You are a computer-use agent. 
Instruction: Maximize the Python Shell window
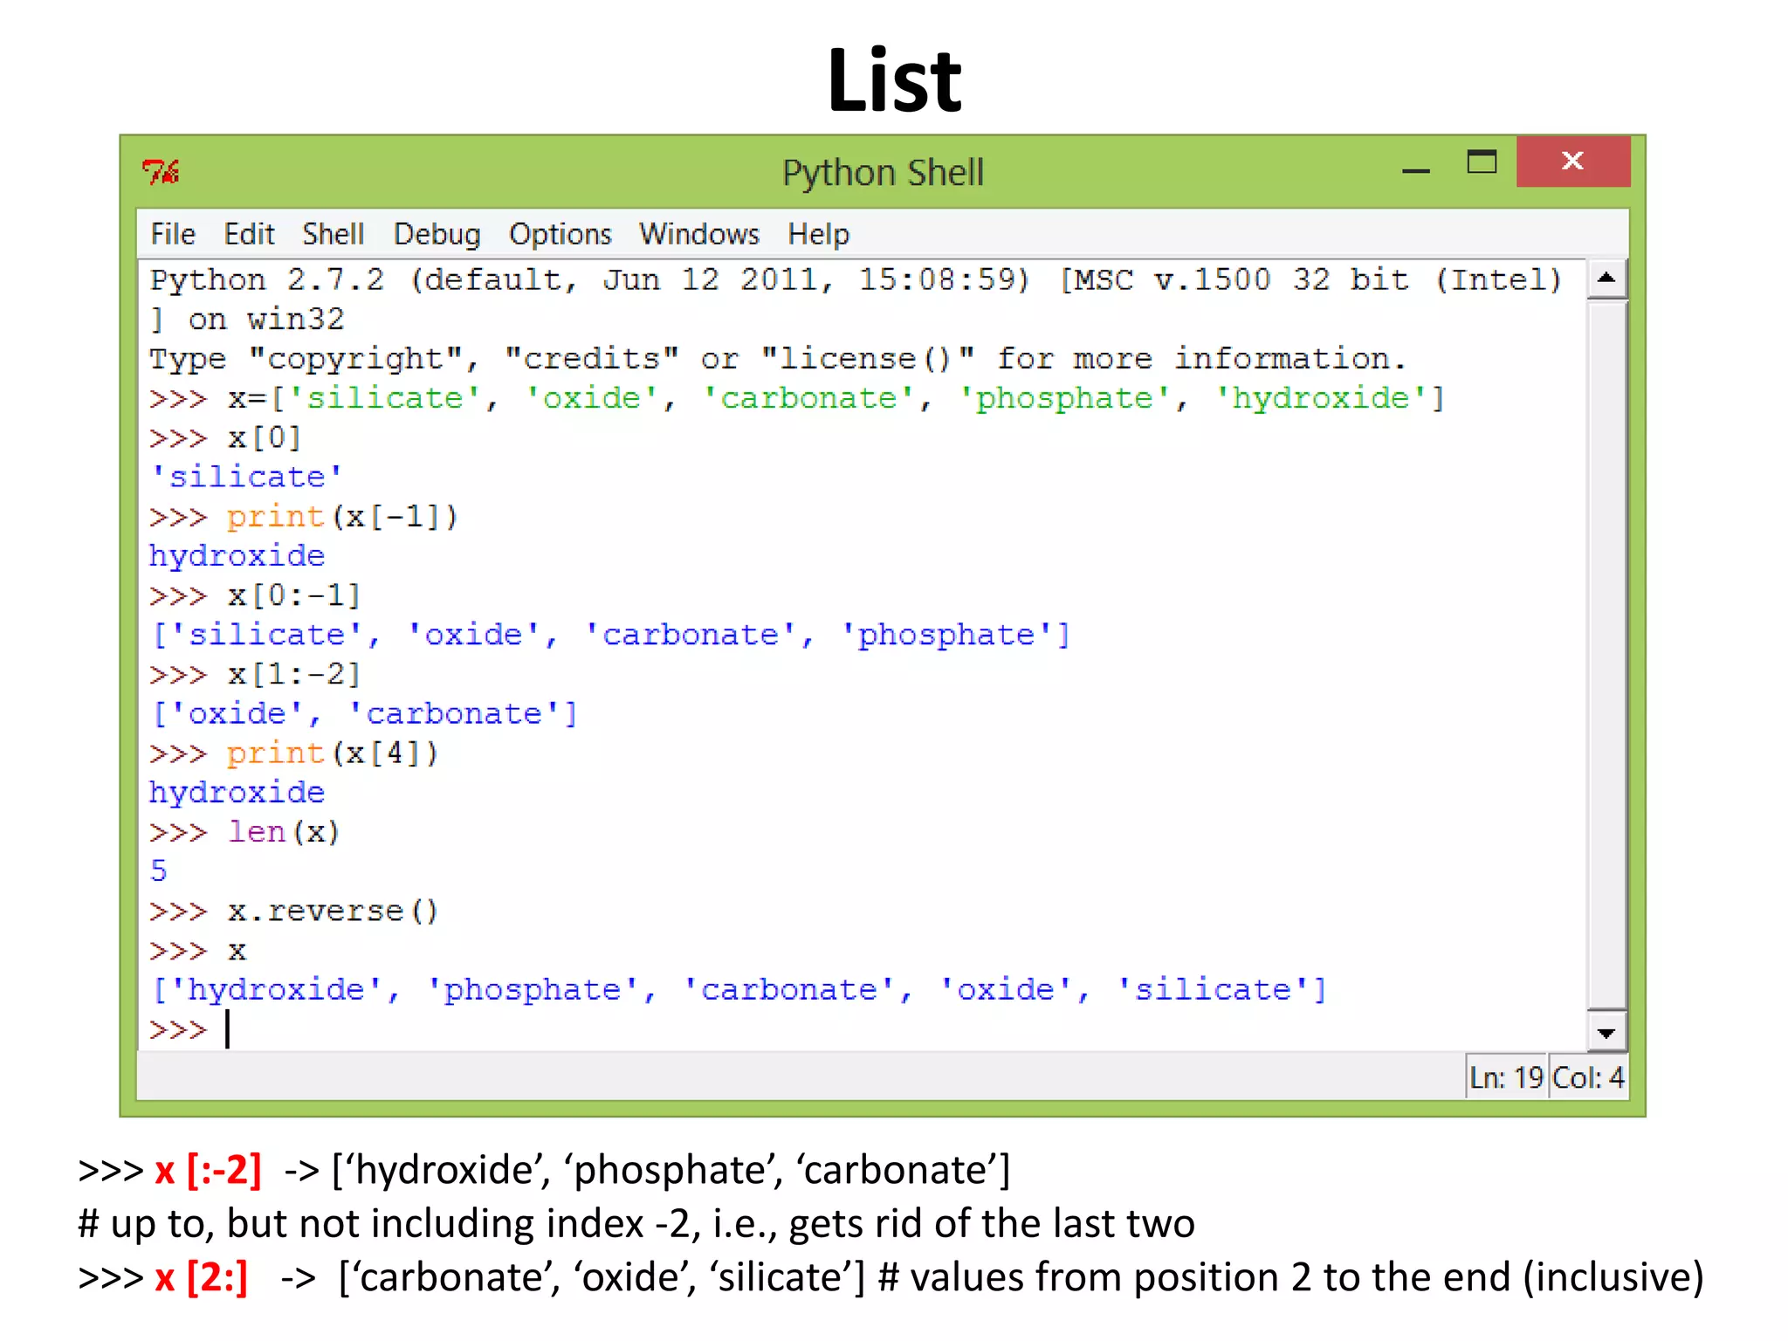(1482, 162)
